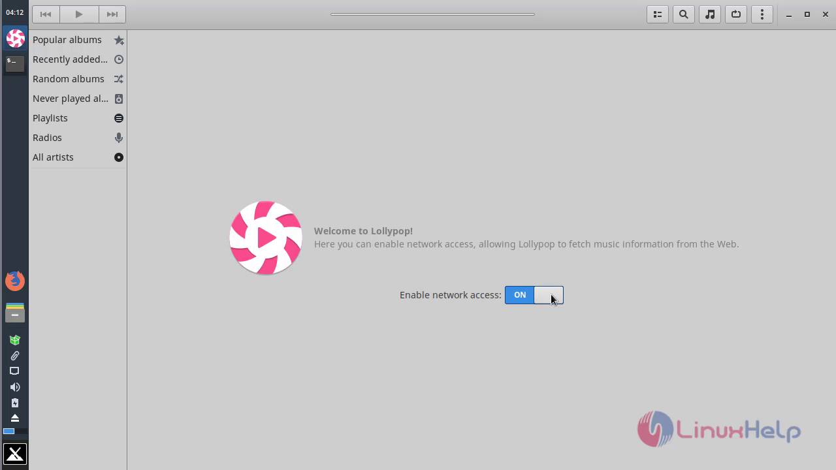Open the list view toggle in the header
Viewport: 836px width, 470px height.
point(658,14)
